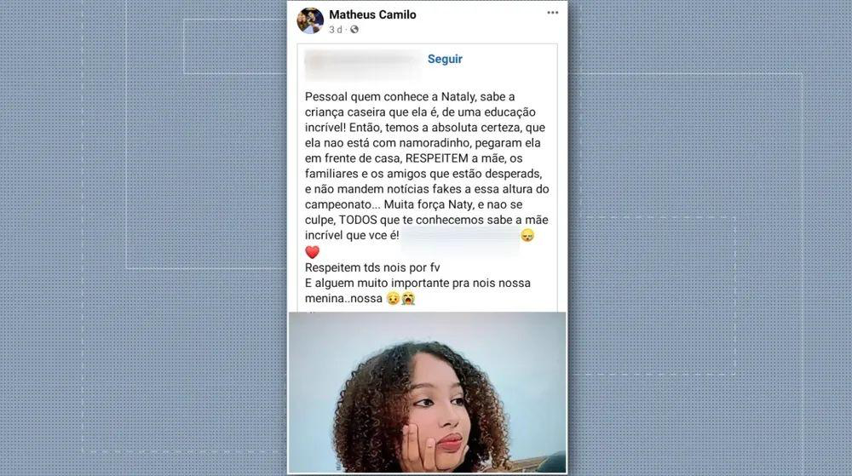This screenshot has width=852, height=476.
Task: Click the red heart emoji
Action: [x=313, y=252]
